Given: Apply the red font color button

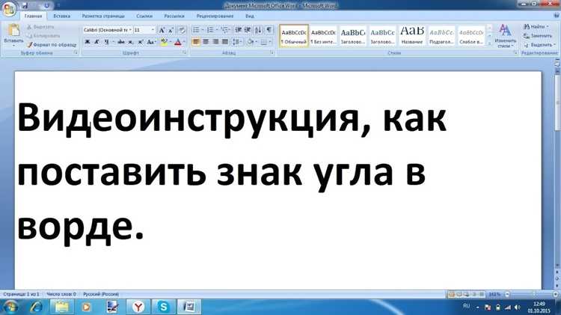Looking at the screenshot, I should 178,42.
